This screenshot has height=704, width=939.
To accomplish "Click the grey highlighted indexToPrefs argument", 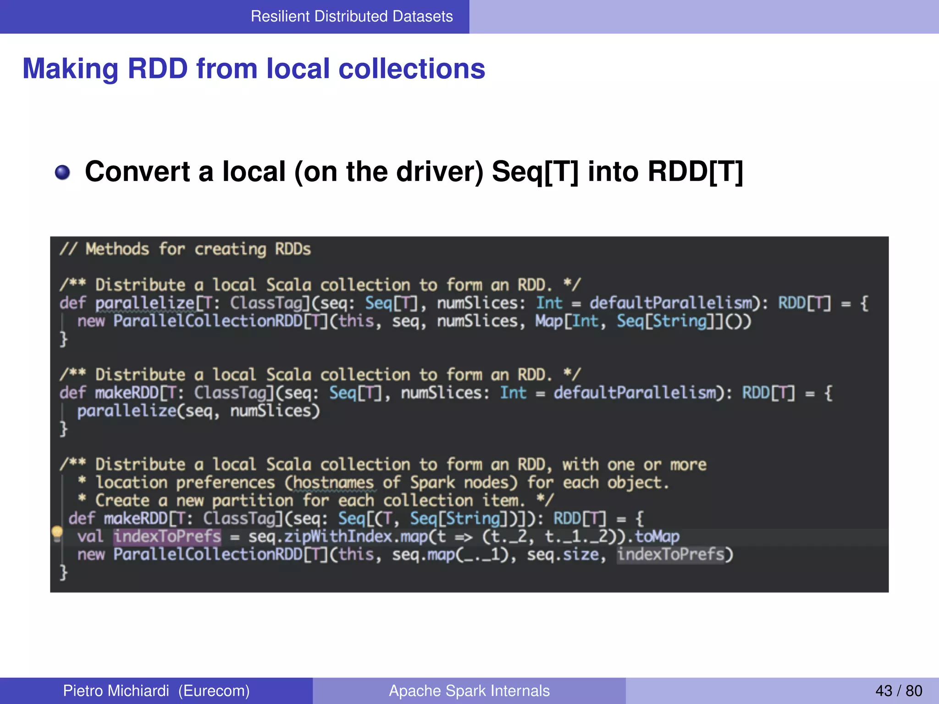I will pyautogui.click(x=670, y=555).
